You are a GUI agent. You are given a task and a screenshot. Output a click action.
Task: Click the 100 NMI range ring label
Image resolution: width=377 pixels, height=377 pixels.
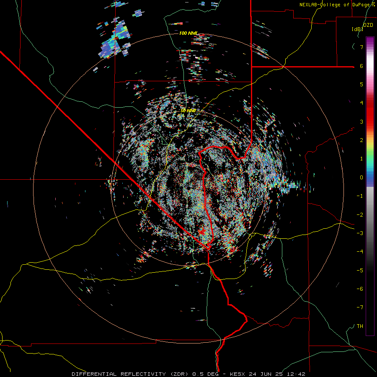(x=188, y=33)
